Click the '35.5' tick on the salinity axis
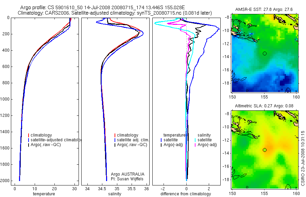The image size is (306, 197). pos(132,189)
